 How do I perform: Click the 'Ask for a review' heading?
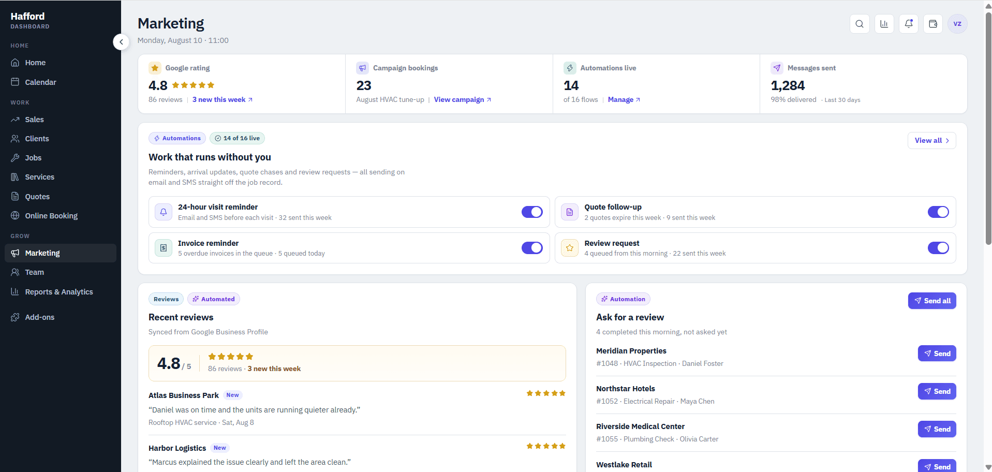click(x=630, y=317)
